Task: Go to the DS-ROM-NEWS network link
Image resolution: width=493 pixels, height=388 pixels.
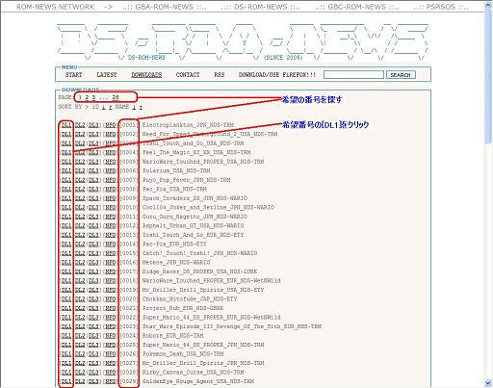Action: tap(260, 7)
